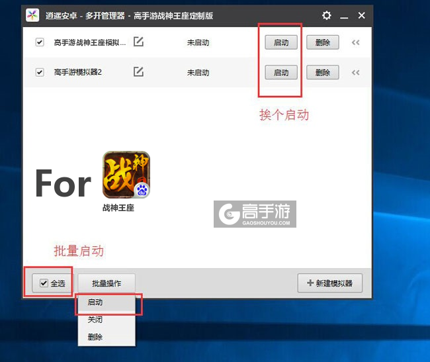Image resolution: width=430 pixels, height=362 pixels.
Task: Toggle the 全选 select-all checkbox
Action: [x=44, y=283]
